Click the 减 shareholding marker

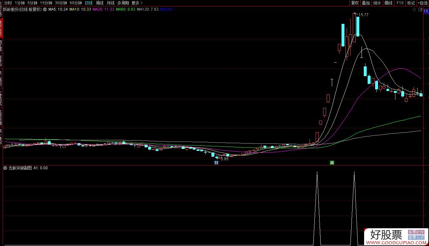point(332,162)
